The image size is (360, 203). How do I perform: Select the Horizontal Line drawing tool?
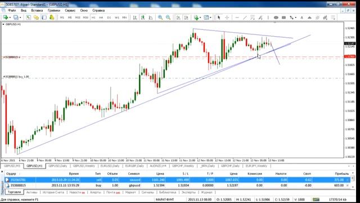click(237, 17)
